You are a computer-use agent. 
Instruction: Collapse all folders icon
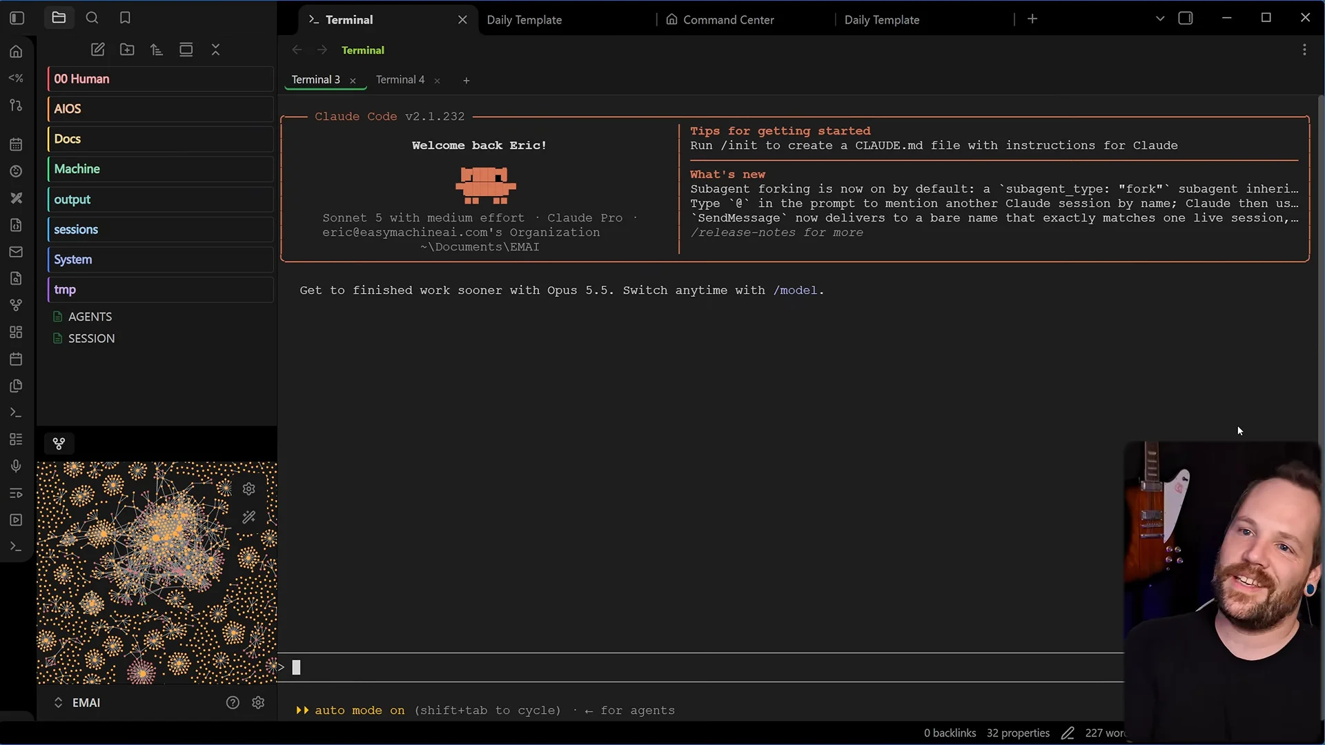point(216,50)
